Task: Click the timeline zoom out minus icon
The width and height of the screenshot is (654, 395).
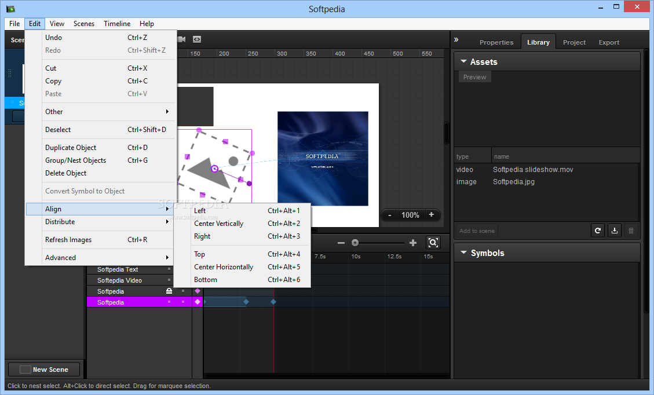Action: tap(341, 243)
